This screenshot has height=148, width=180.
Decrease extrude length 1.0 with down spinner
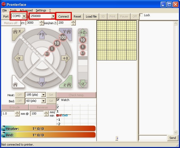pos(17,115)
